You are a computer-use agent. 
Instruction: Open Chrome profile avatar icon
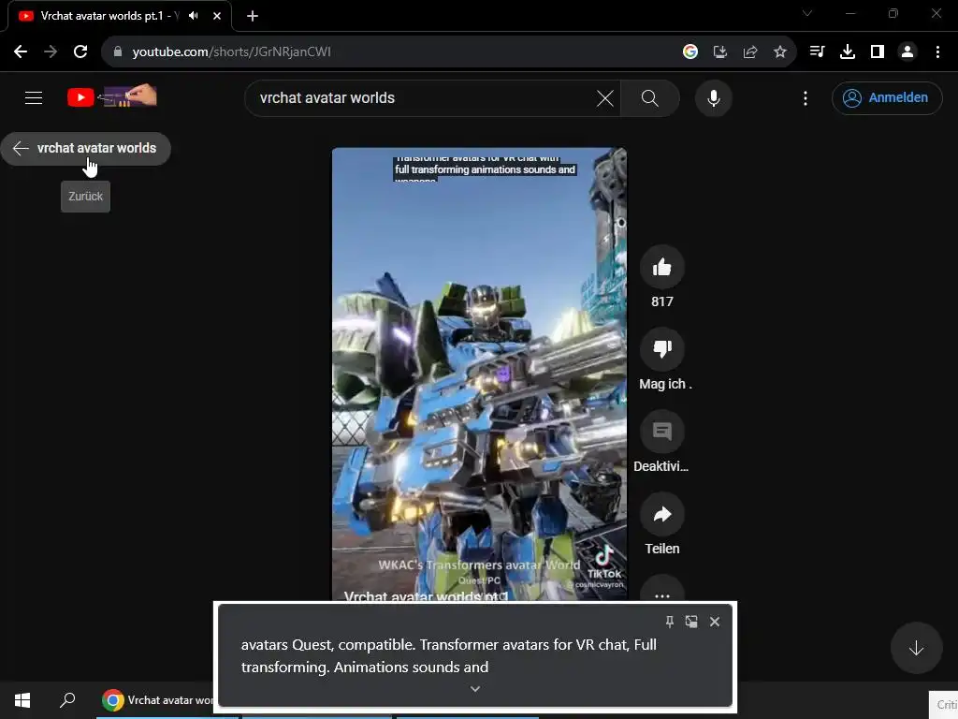coord(907,52)
